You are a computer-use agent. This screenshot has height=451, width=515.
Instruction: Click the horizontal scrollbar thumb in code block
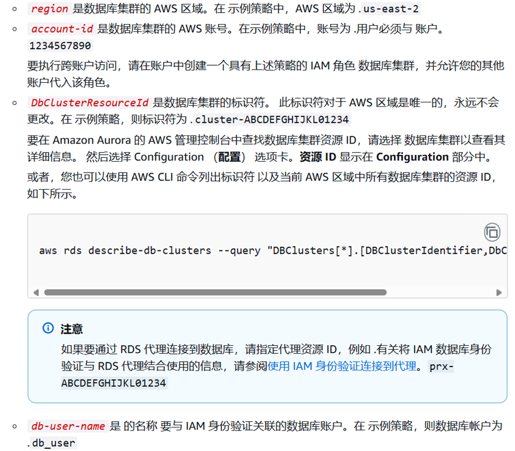click(216, 292)
